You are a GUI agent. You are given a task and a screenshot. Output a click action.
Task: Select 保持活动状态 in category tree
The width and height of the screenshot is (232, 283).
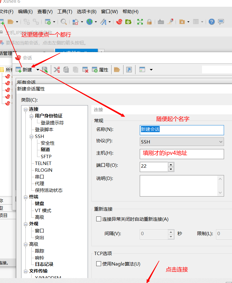49,190
